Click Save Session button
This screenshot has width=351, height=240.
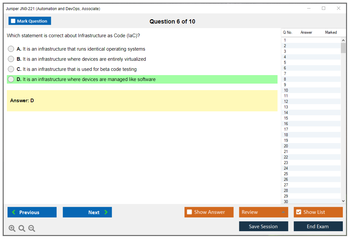pos(263,227)
